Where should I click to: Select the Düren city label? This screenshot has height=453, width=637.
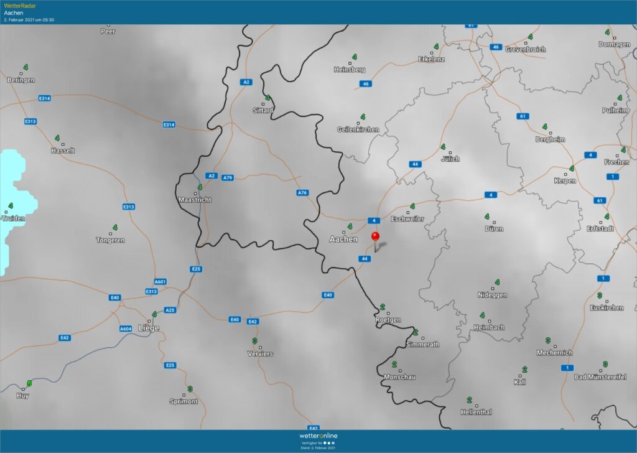(494, 229)
